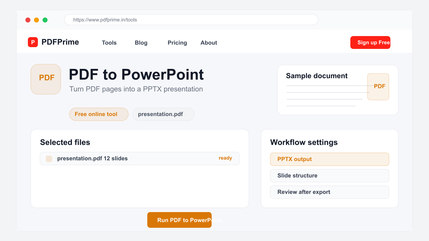
Task: Tick the checkbox beside presentation.pdf 12 slides
Action: pyautogui.click(x=49, y=159)
